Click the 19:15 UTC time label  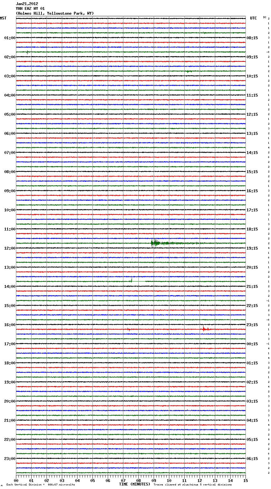tap(252, 248)
